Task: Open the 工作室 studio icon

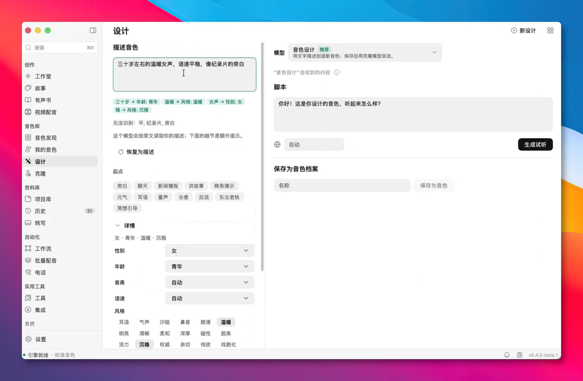Action: click(28, 76)
